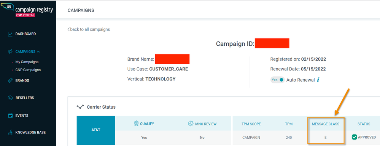Click the Carrier Status graph icon
380x146 pixels.
pyautogui.click(x=80, y=107)
